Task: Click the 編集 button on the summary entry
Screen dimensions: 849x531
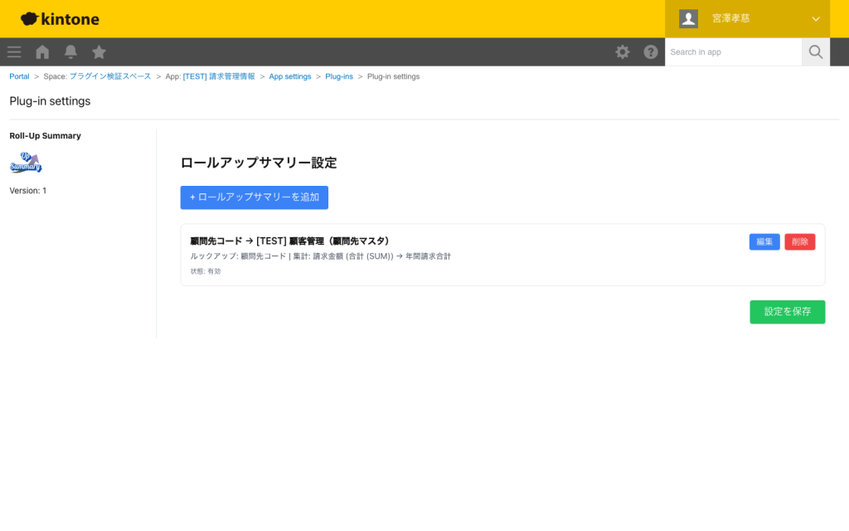Action: point(764,241)
